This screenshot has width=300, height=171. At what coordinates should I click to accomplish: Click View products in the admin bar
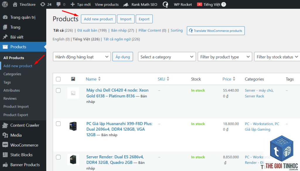click(107, 4)
